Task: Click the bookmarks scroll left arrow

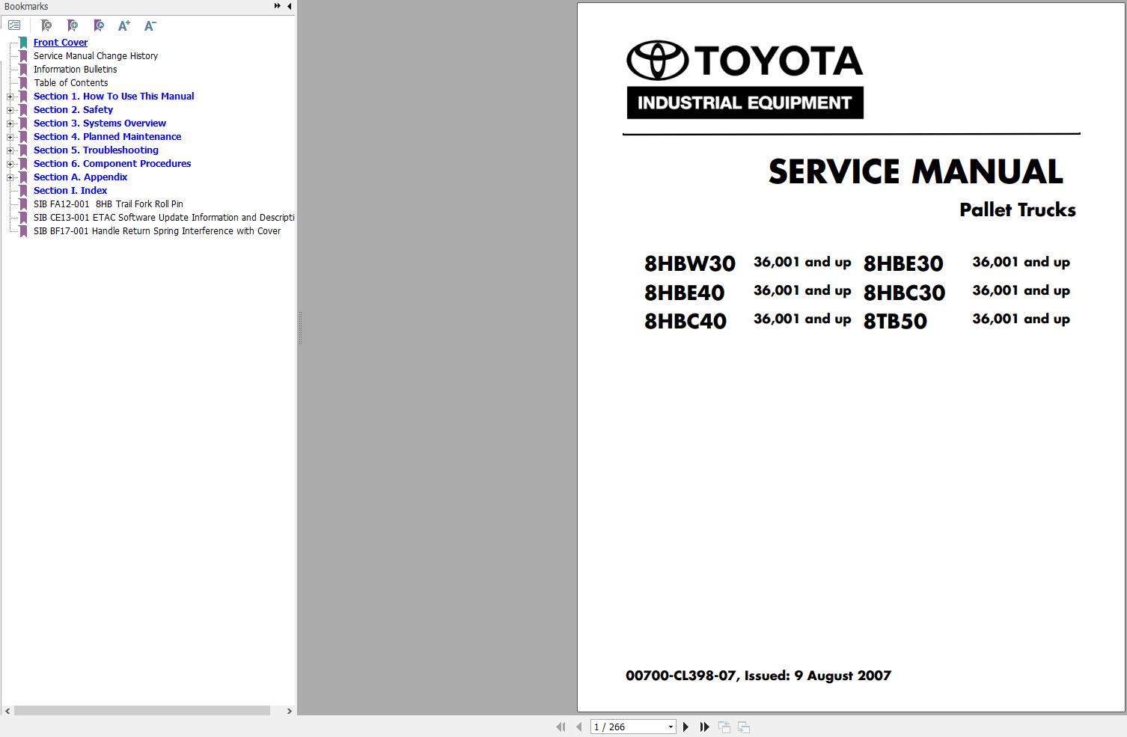Action: (x=7, y=711)
